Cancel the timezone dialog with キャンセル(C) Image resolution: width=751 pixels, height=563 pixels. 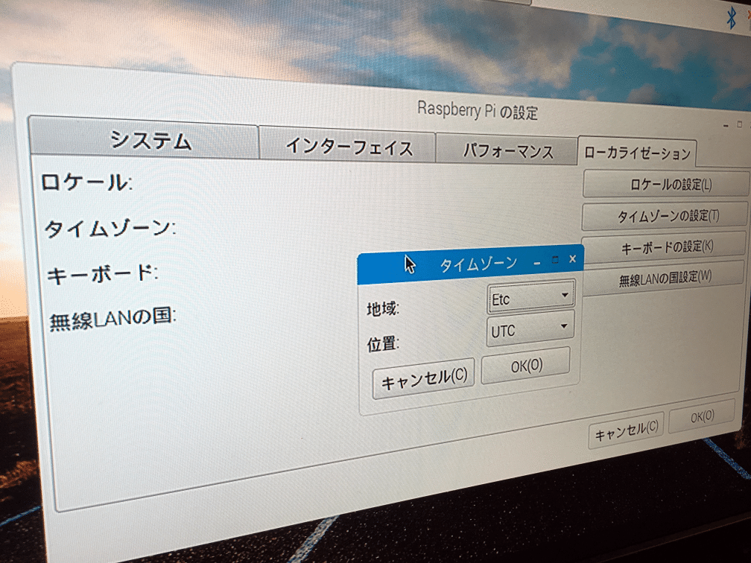[424, 378]
